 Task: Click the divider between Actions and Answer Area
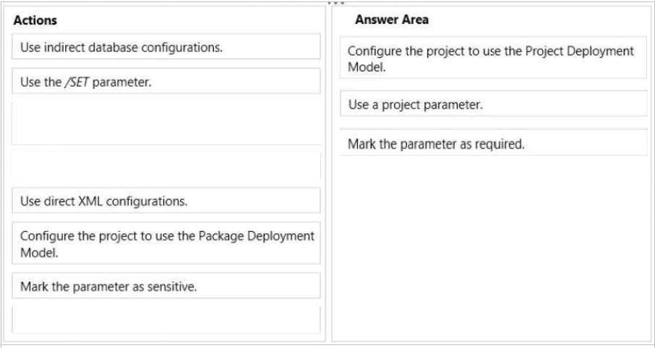click(x=329, y=173)
